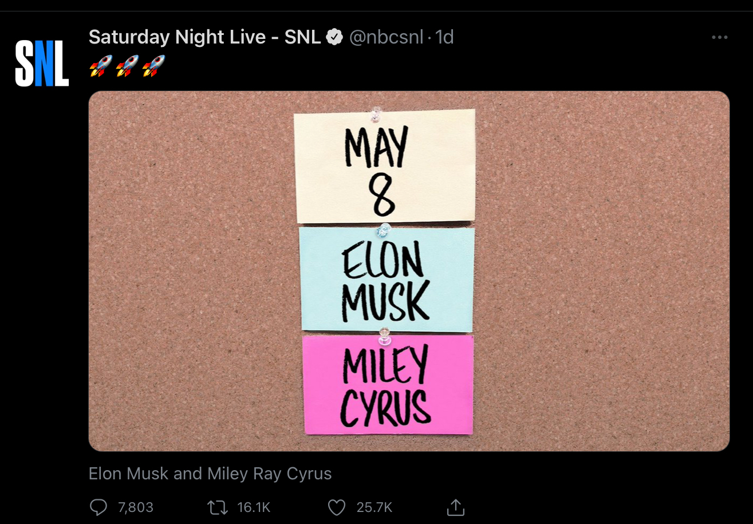Click the verified badge beside SNL name
Viewport: 753px width, 524px height.
[x=334, y=38]
